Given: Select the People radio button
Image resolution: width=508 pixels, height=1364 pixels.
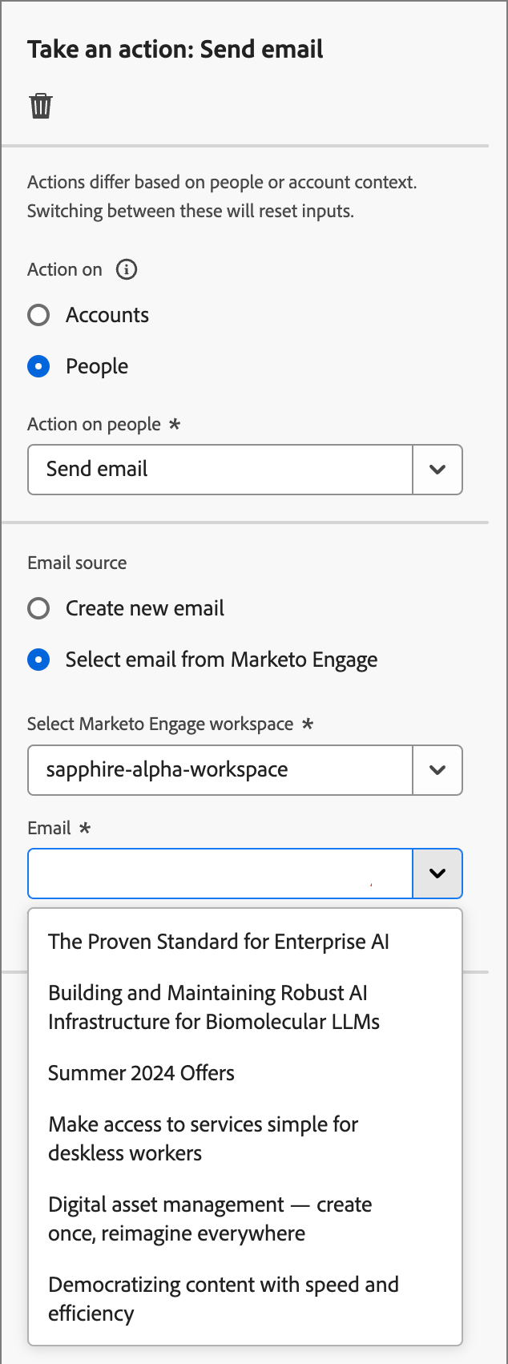Looking at the screenshot, I should pos(38,366).
